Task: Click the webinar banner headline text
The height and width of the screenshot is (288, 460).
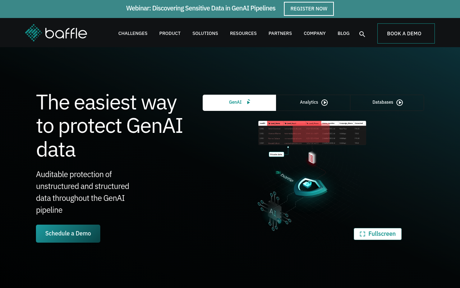Action: (201, 8)
